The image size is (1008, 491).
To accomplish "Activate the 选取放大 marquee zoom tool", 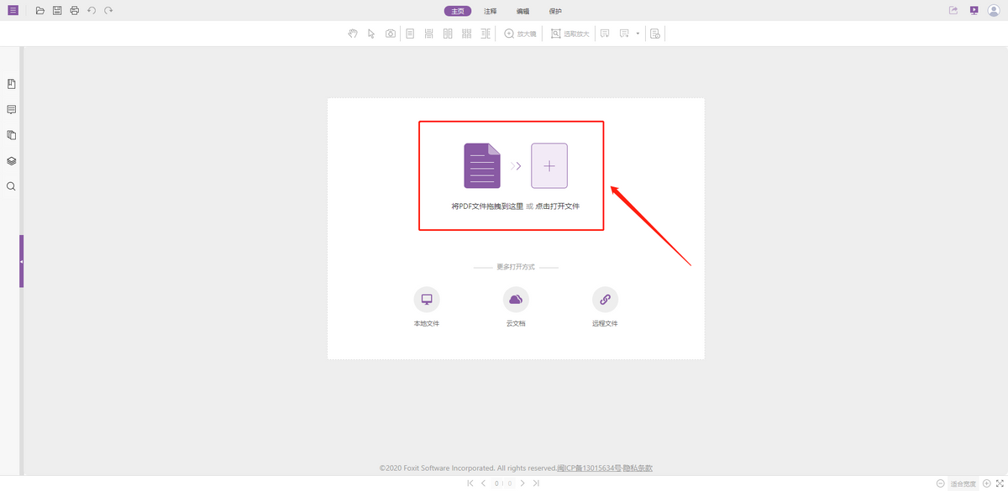I will (x=570, y=34).
